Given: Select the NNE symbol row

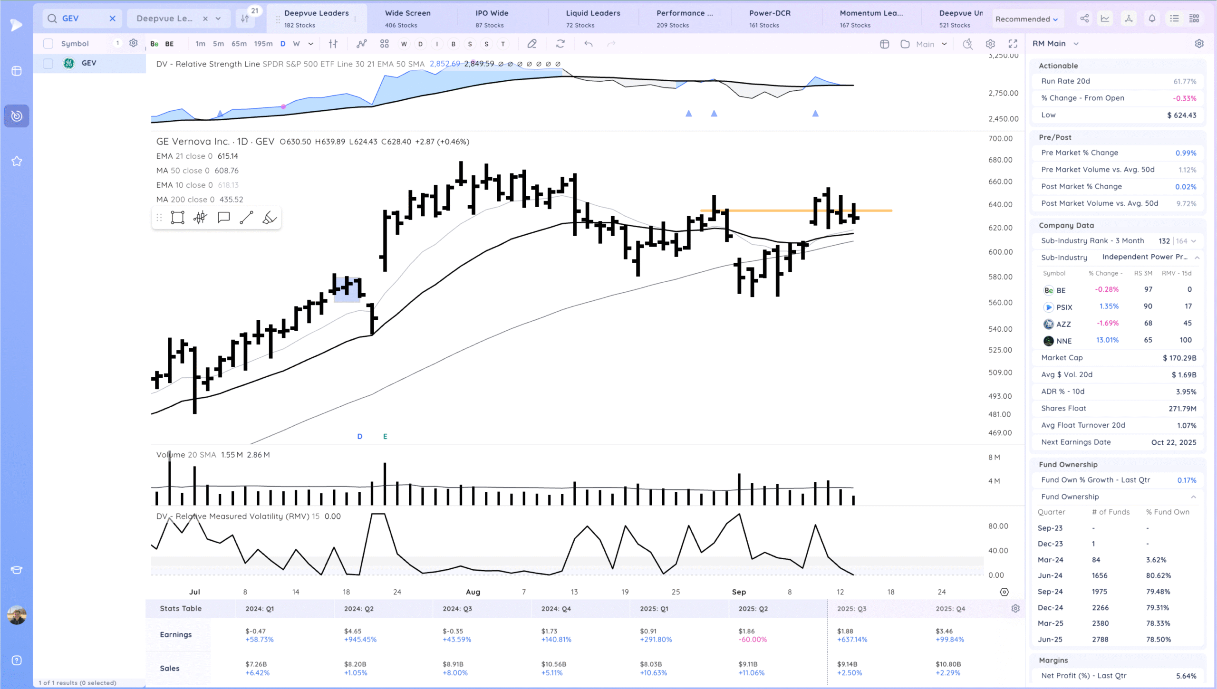Looking at the screenshot, I should (x=1118, y=341).
